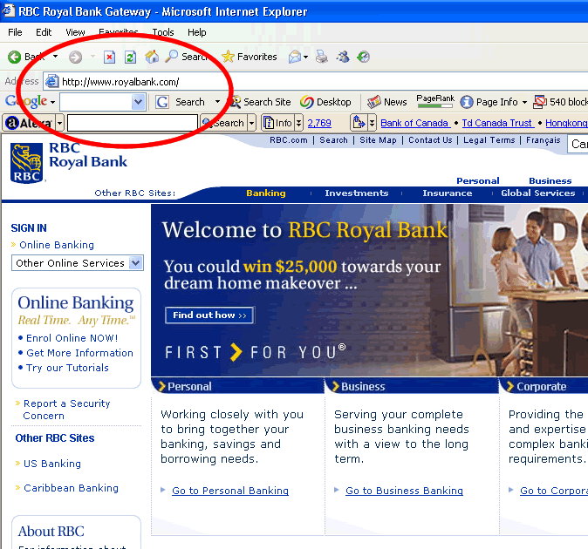
Task: Click the Forward arrow icon
Action: 75,57
